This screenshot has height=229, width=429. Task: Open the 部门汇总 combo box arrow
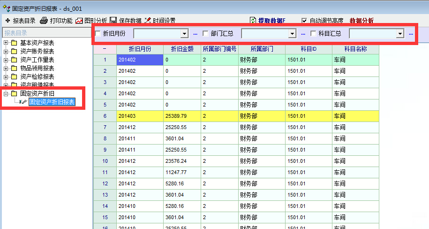point(292,34)
